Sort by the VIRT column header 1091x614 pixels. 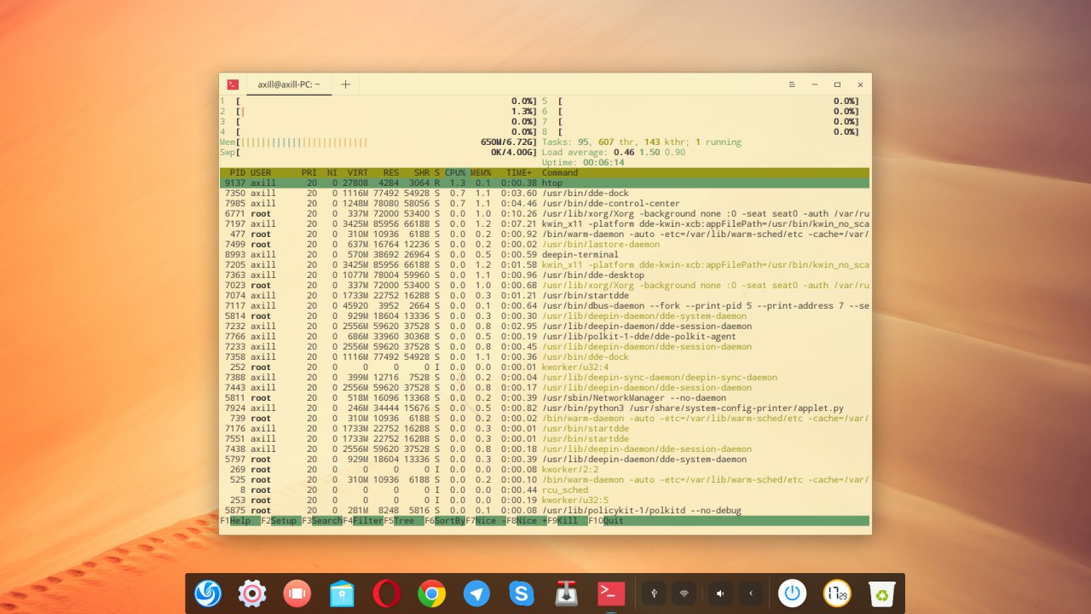pyautogui.click(x=358, y=173)
